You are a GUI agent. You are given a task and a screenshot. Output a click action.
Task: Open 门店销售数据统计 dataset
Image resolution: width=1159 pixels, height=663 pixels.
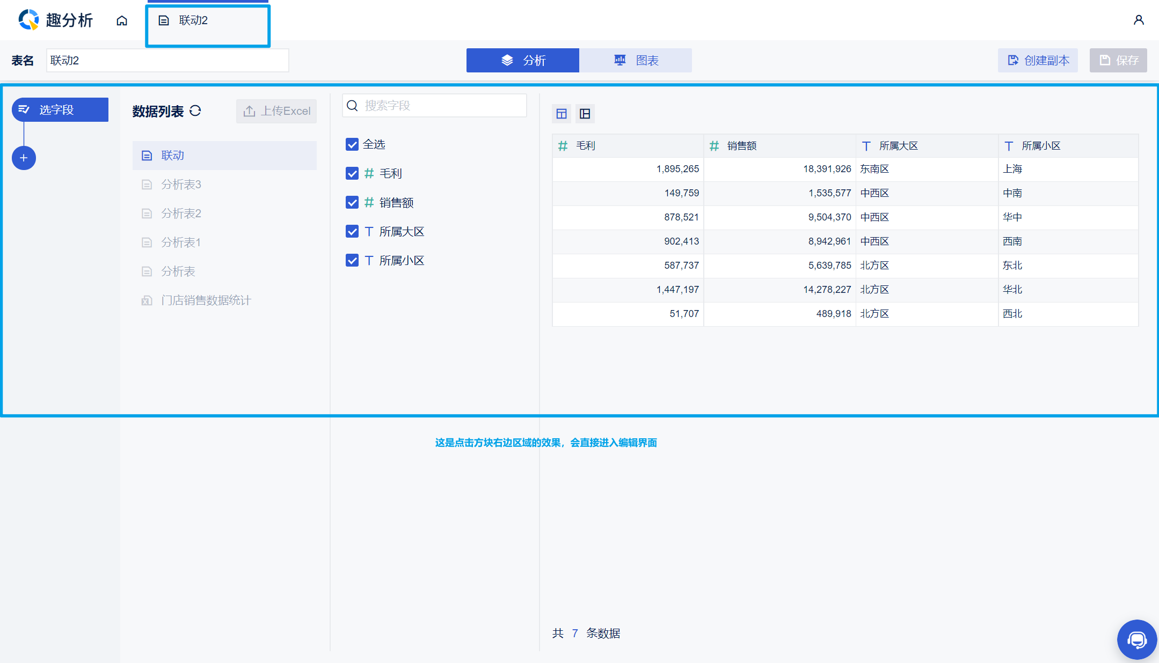[x=206, y=300]
